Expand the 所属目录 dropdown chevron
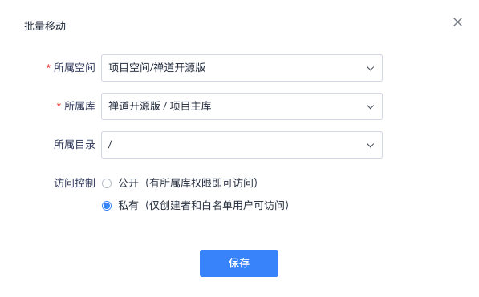 tap(370, 146)
